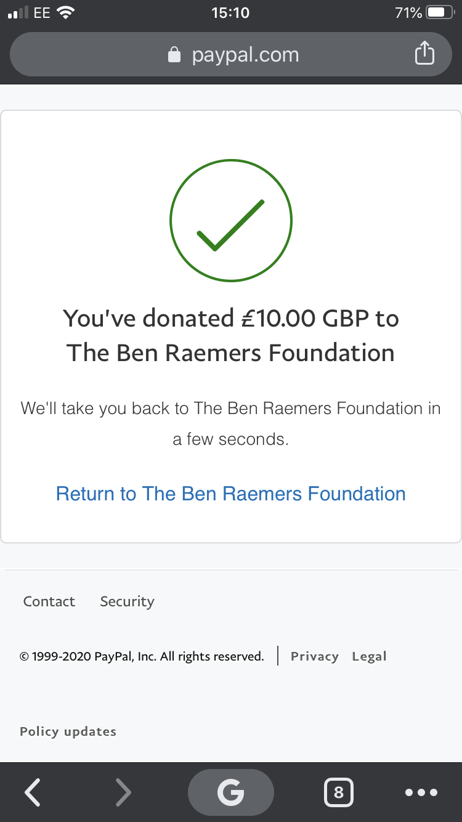The height and width of the screenshot is (822, 462).
Task: Open the Contact footer link
Action: pyautogui.click(x=49, y=601)
